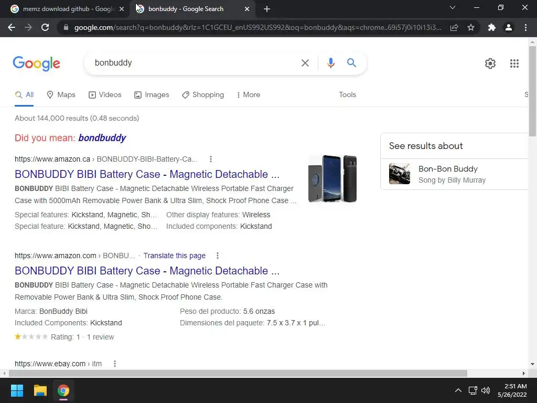This screenshot has width=537, height=403.
Task: Go back using the browser back arrow
Action: tap(12, 27)
